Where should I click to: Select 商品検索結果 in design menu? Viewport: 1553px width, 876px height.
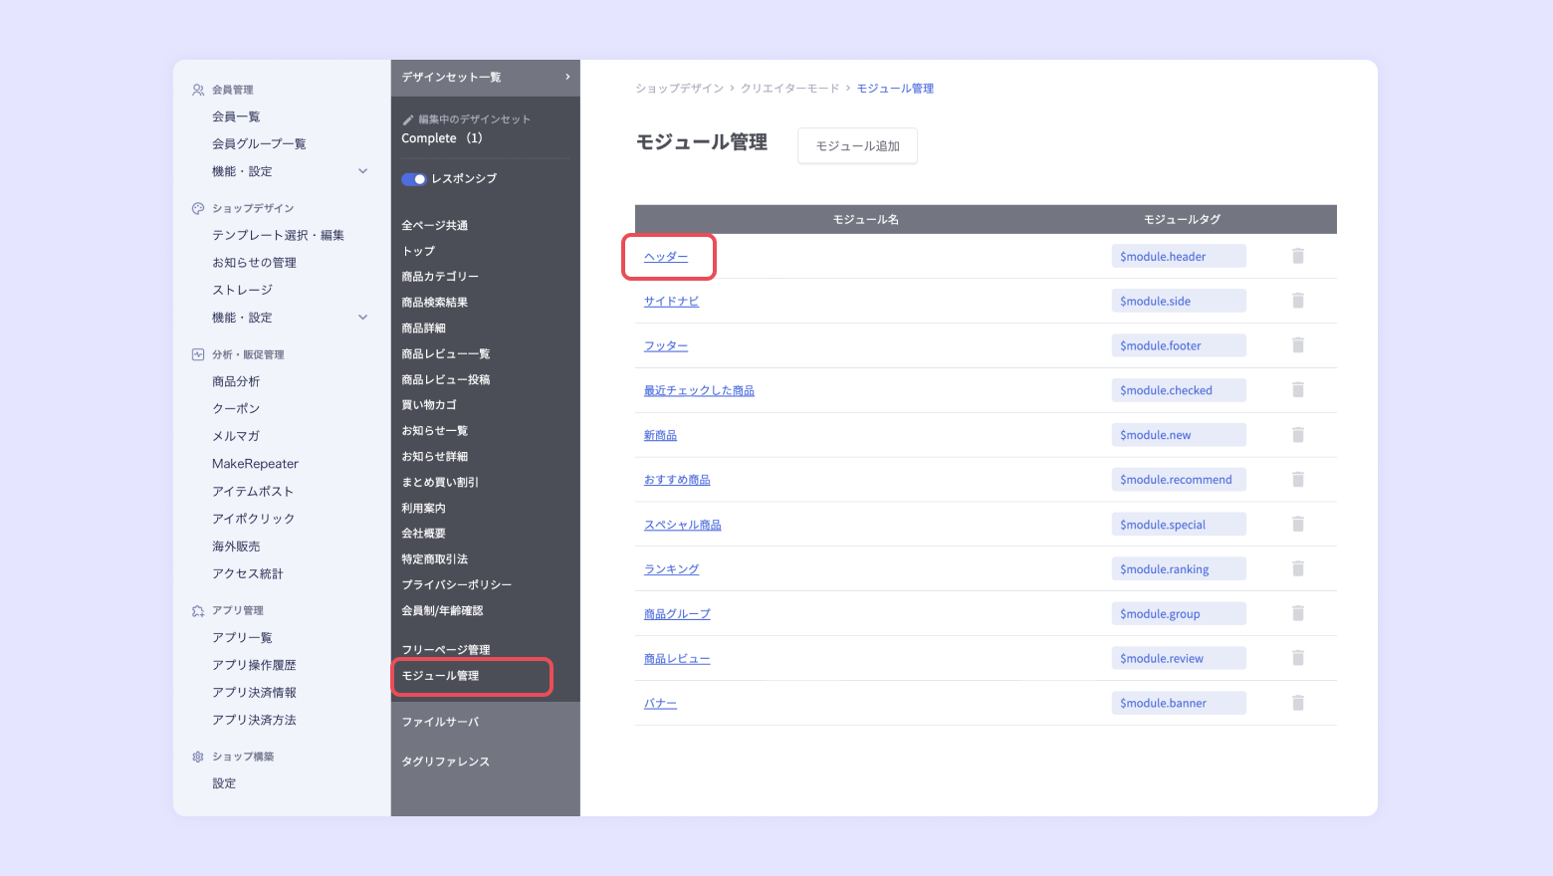435,302
